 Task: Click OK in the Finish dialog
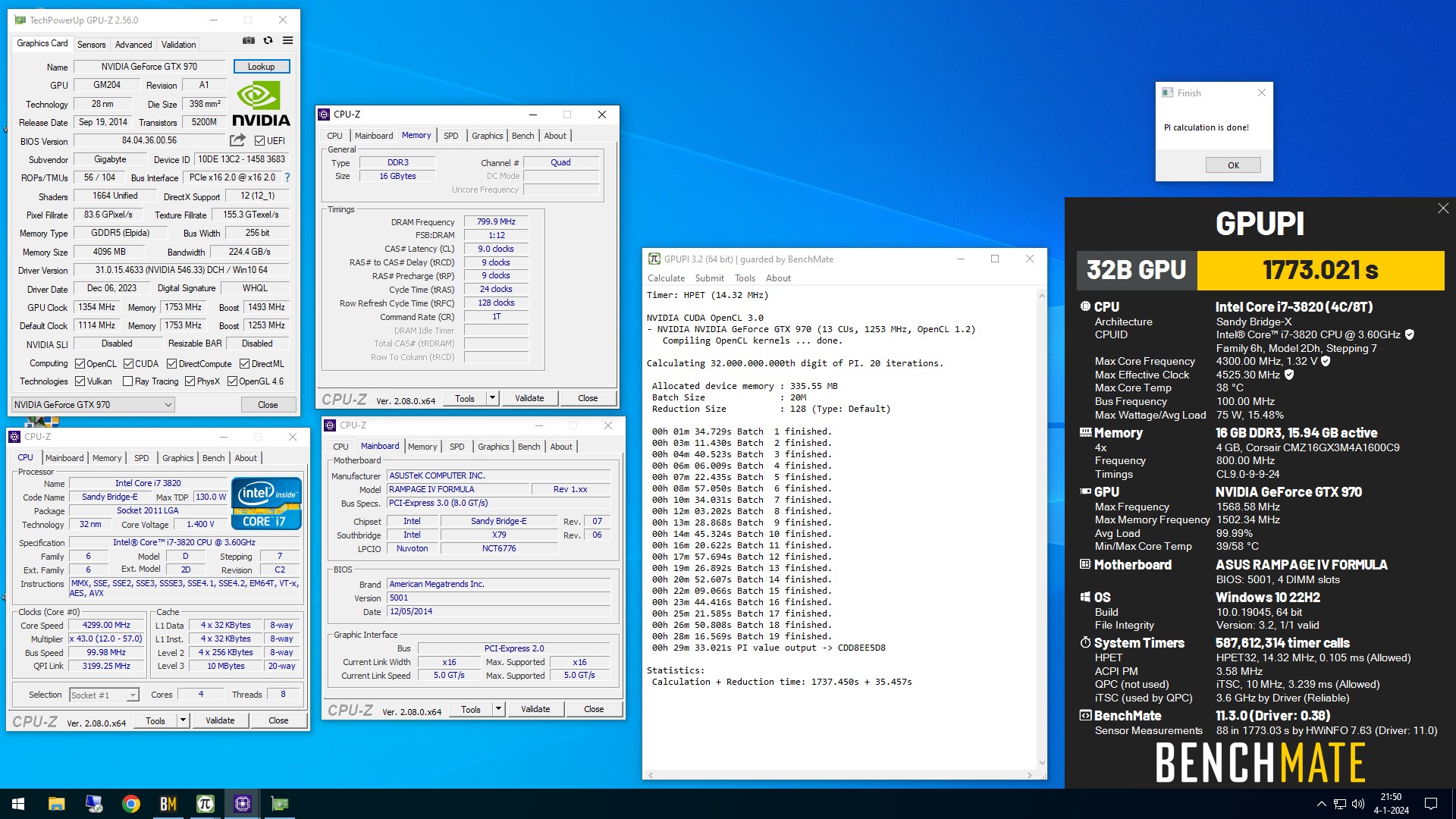1233,165
